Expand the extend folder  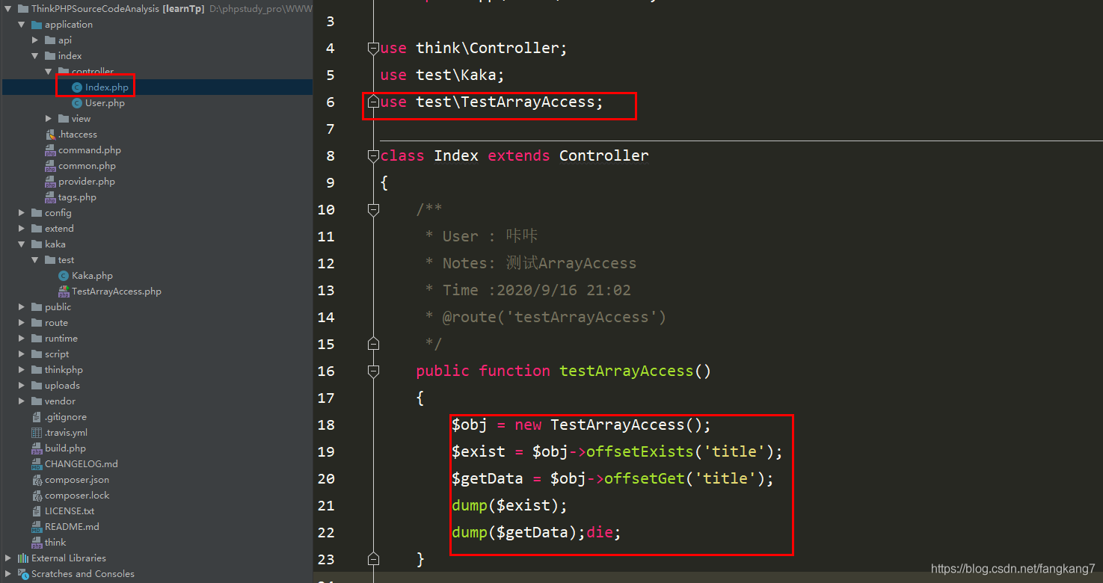pos(22,229)
